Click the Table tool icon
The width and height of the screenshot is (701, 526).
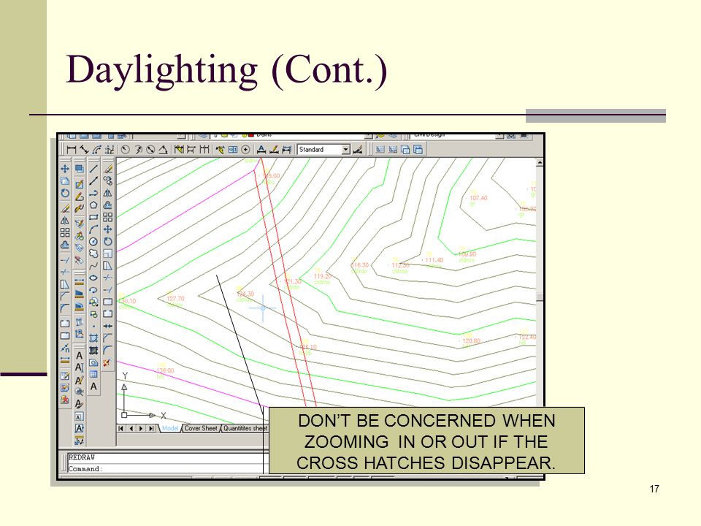point(93,374)
